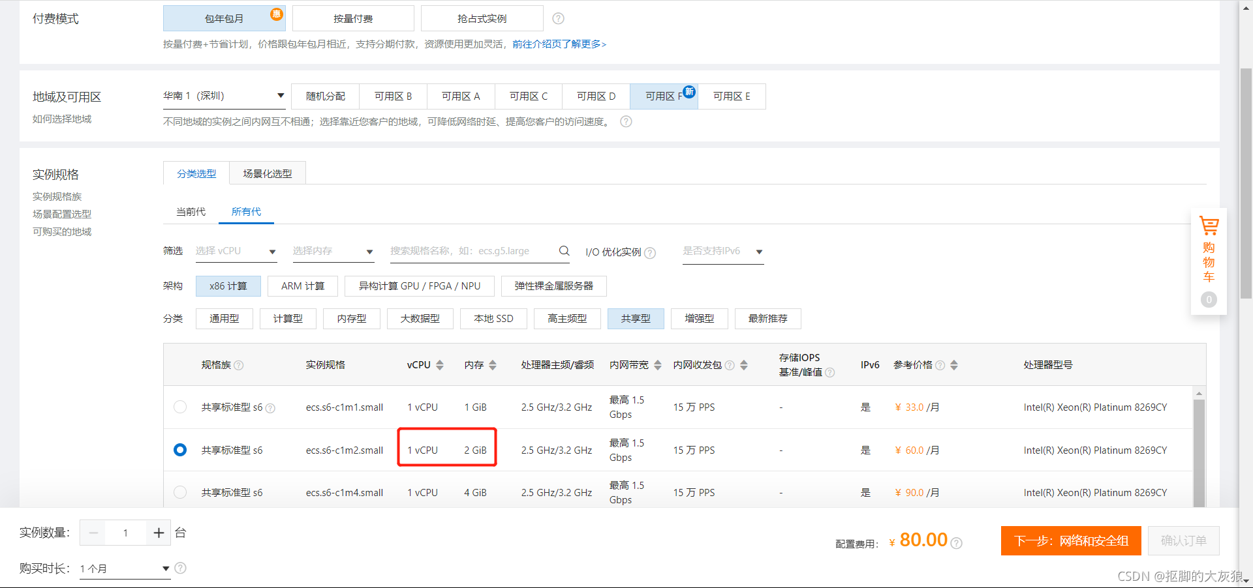The width and height of the screenshot is (1253, 588).
Task: Filter by 共享型 category
Action: tap(636, 319)
